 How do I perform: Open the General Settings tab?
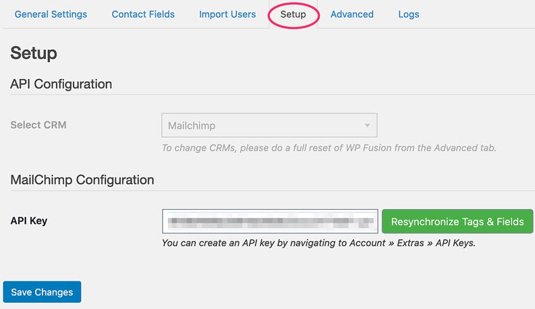tap(51, 14)
